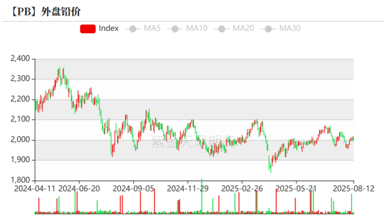Click the 1,800 price axis label
The height and width of the screenshot is (221, 385).
click(20, 180)
